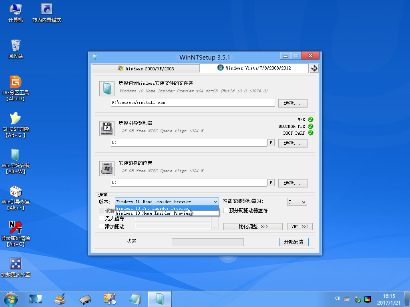
Task: Open the 转为内置模式 shortcut icon
Action: [46, 13]
